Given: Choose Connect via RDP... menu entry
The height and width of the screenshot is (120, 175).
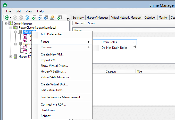Looking at the screenshot, I should (62, 105).
